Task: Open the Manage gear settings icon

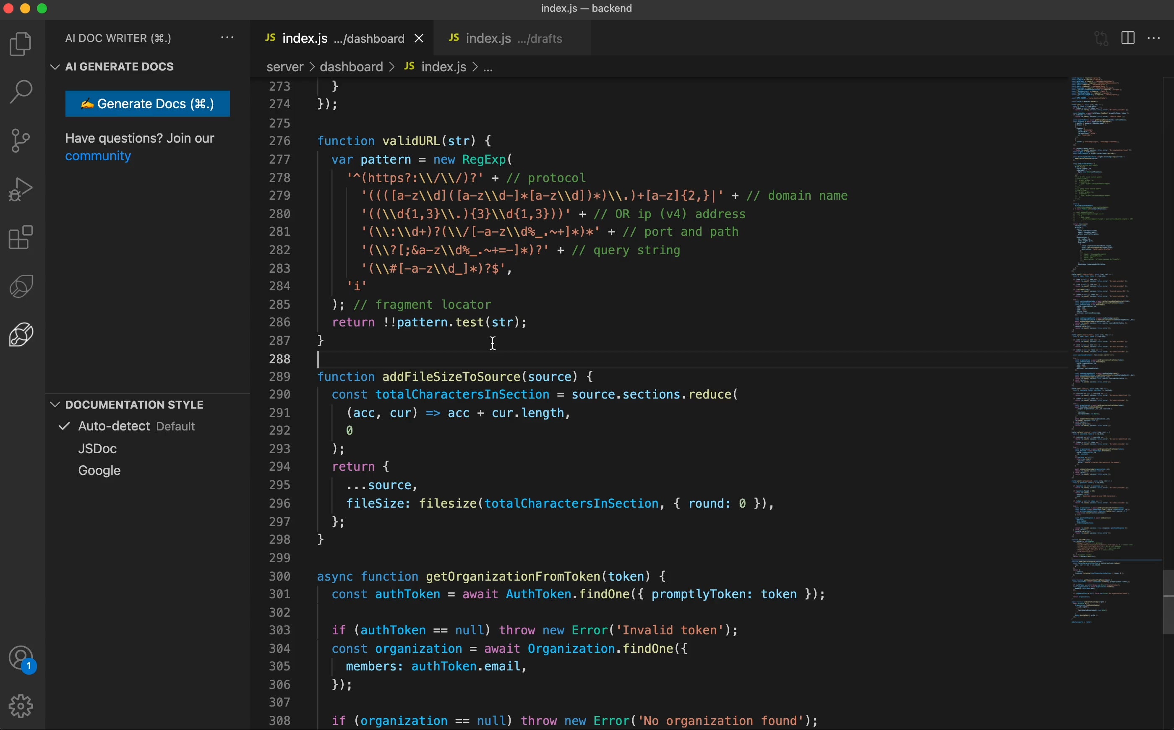Action: 21,707
